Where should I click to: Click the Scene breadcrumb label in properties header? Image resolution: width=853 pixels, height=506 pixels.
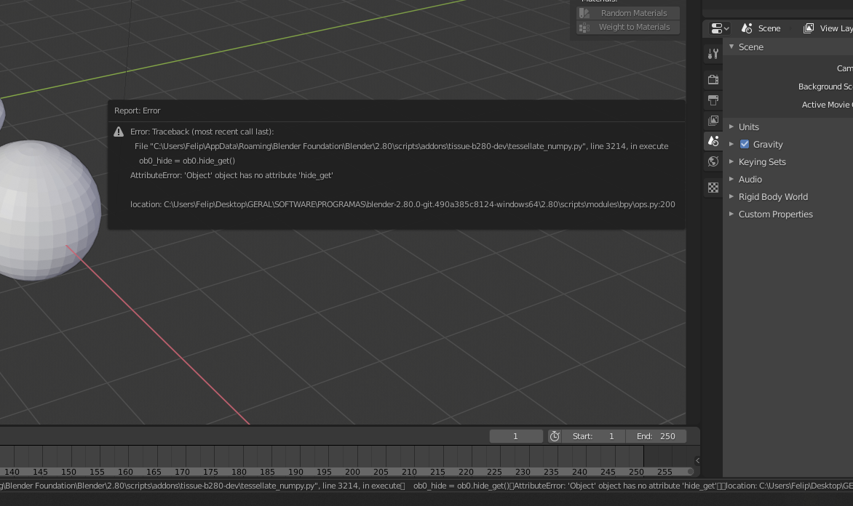pos(769,28)
